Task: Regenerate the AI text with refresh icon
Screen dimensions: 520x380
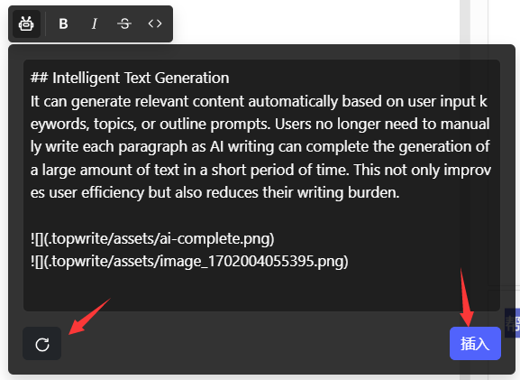Action: tap(42, 344)
